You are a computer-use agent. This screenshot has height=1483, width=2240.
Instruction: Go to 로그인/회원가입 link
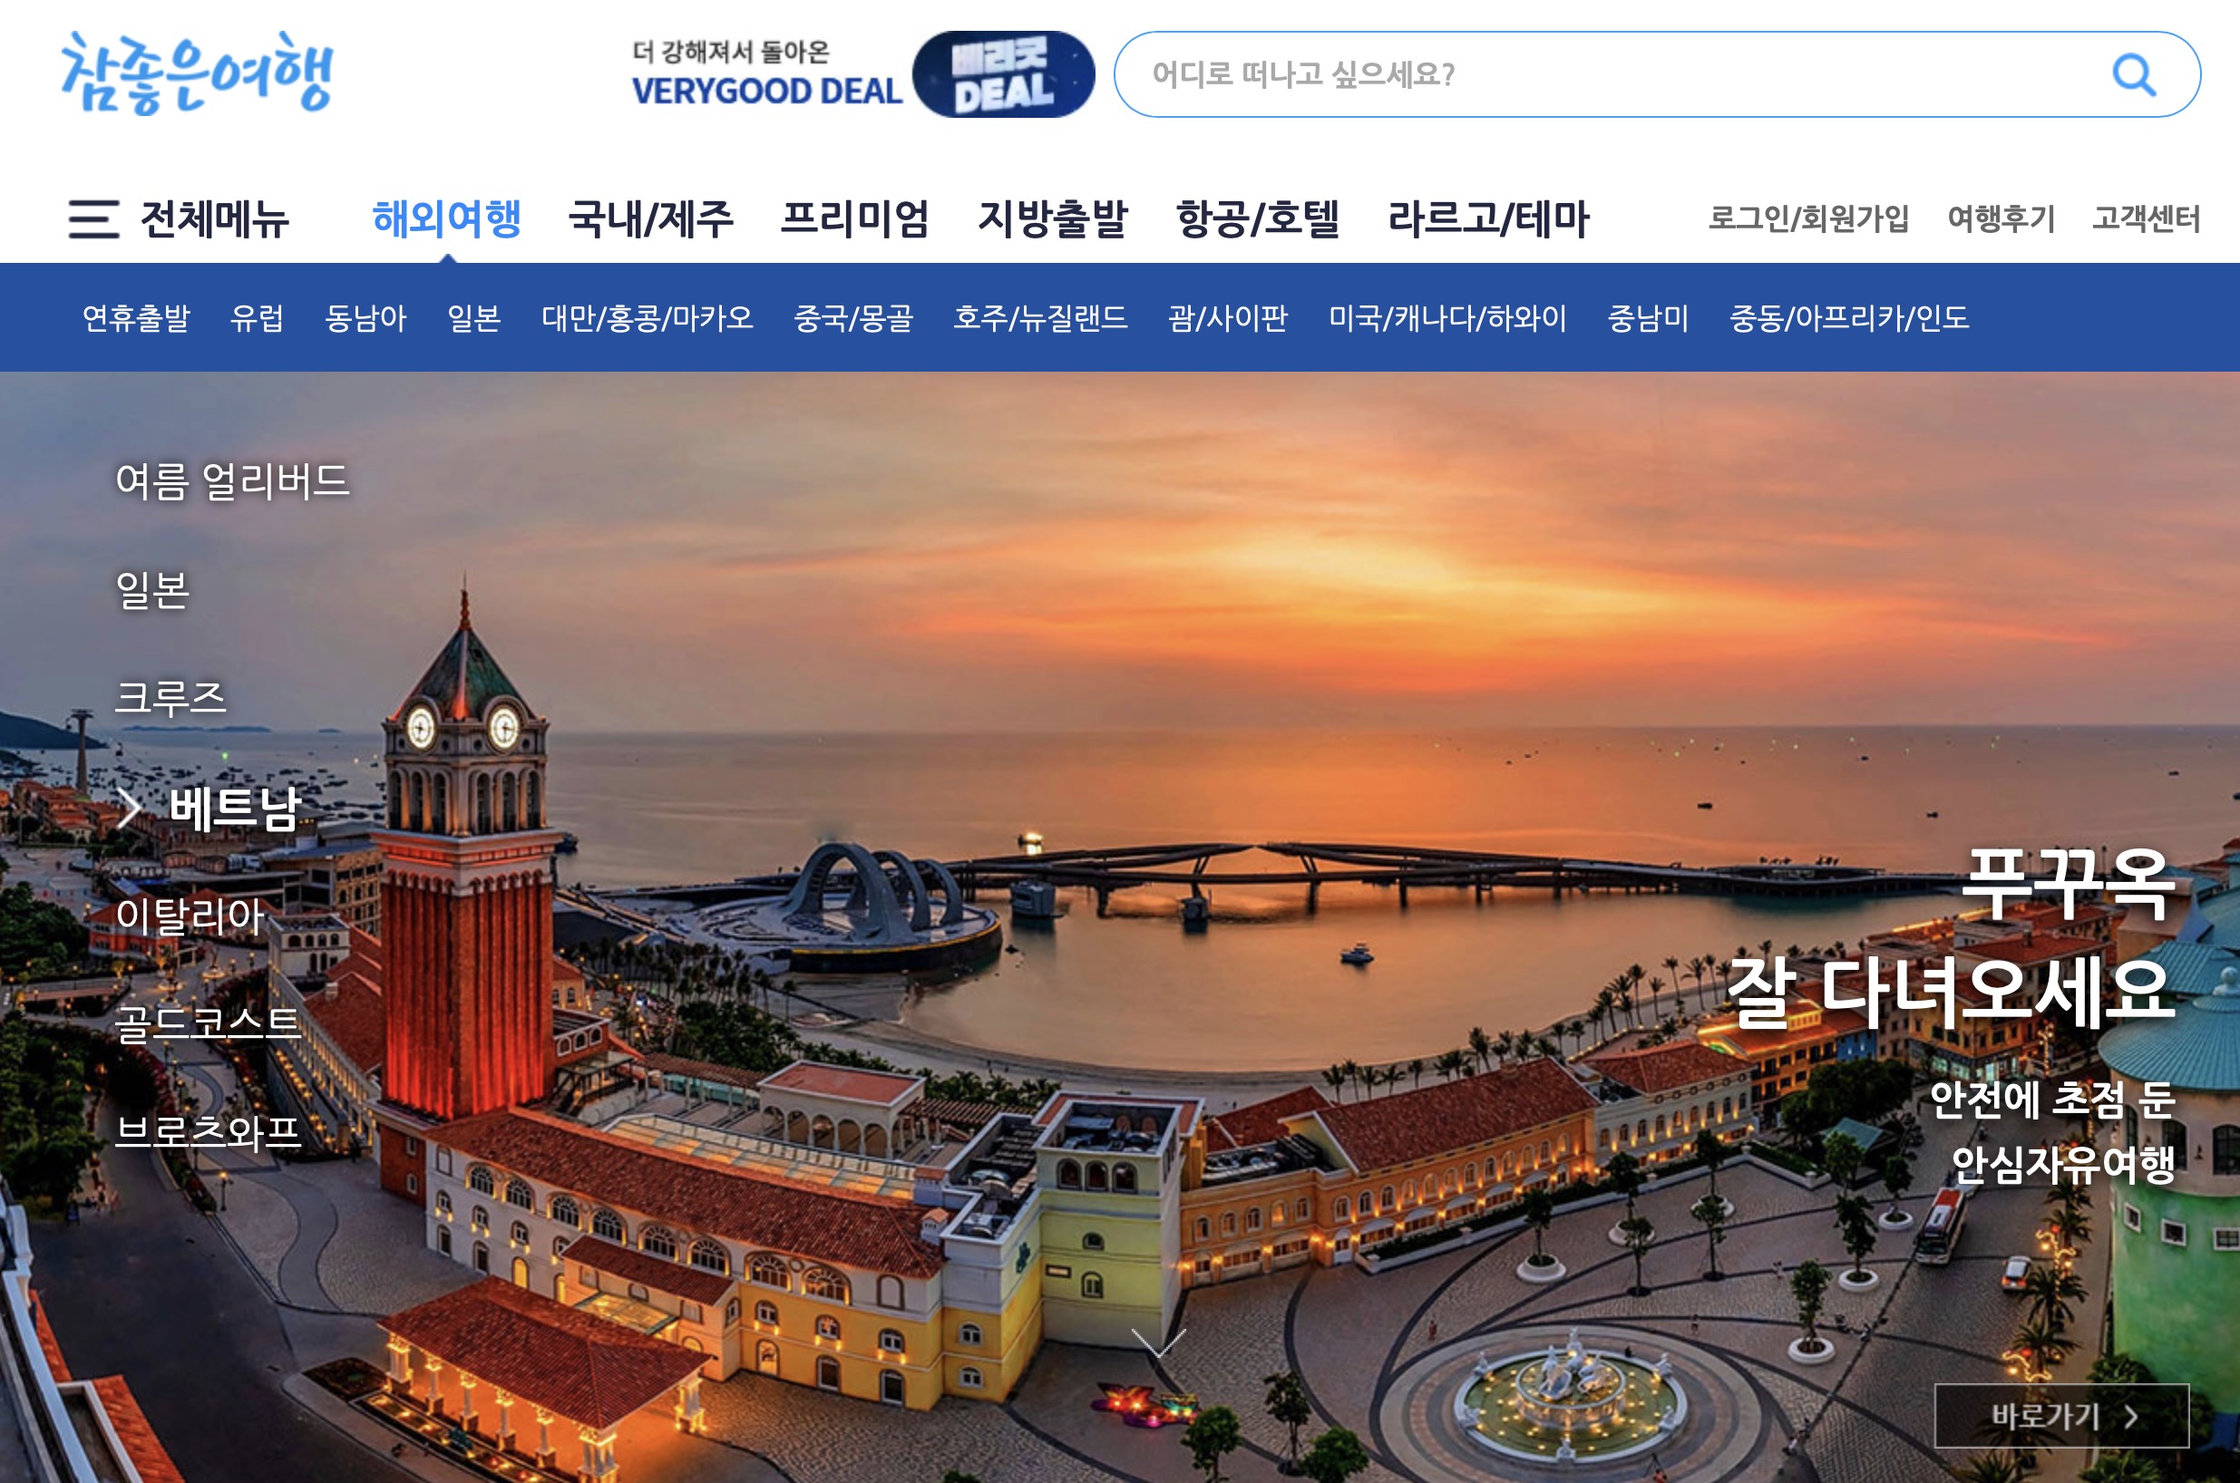click(1807, 218)
